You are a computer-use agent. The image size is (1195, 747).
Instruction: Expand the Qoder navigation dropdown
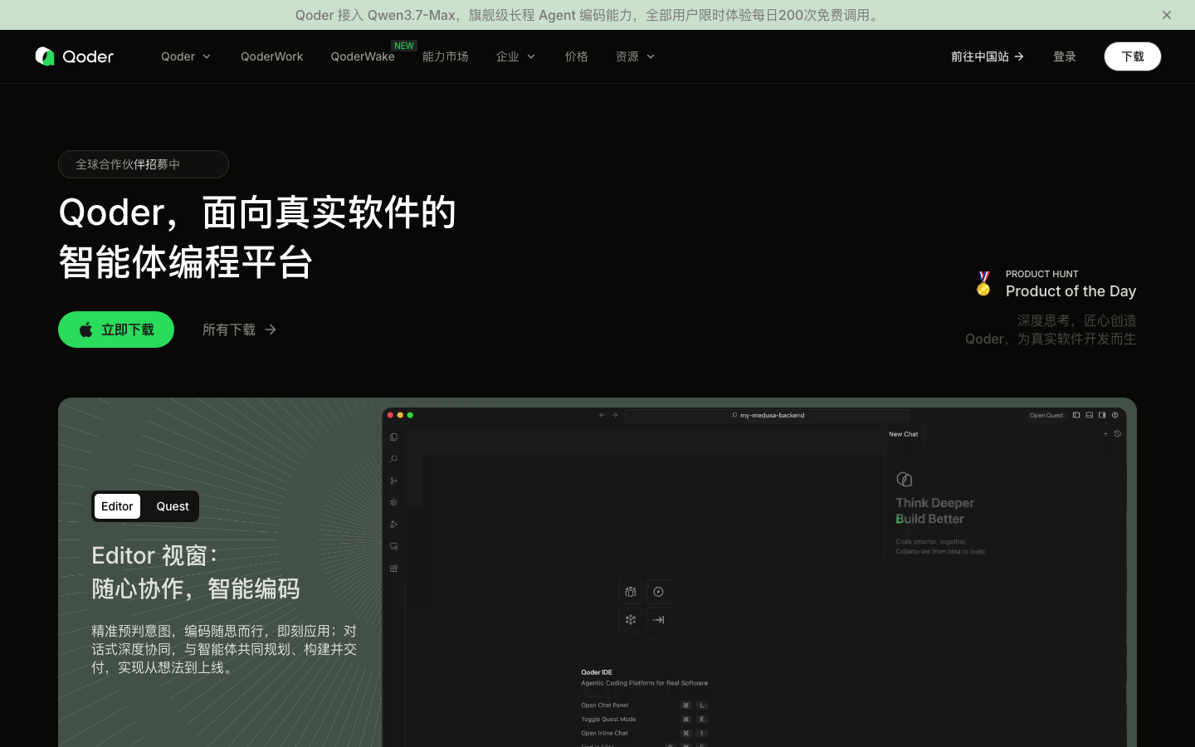click(186, 56)
